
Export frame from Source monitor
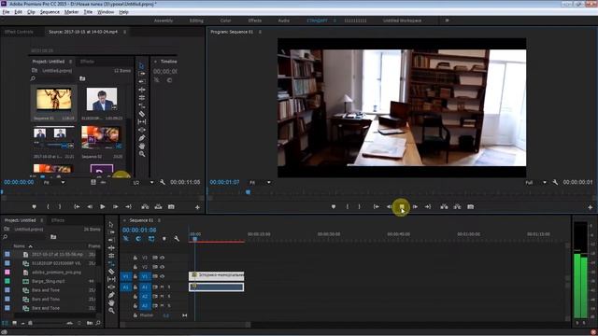click(171, 206)
